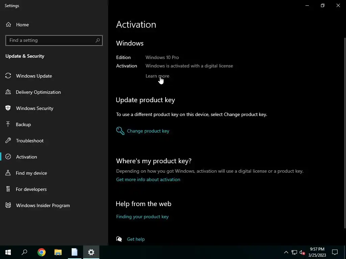Screen dimensions: 346x259
Task: Show hidden system tray icons
Action: point(286,252)
